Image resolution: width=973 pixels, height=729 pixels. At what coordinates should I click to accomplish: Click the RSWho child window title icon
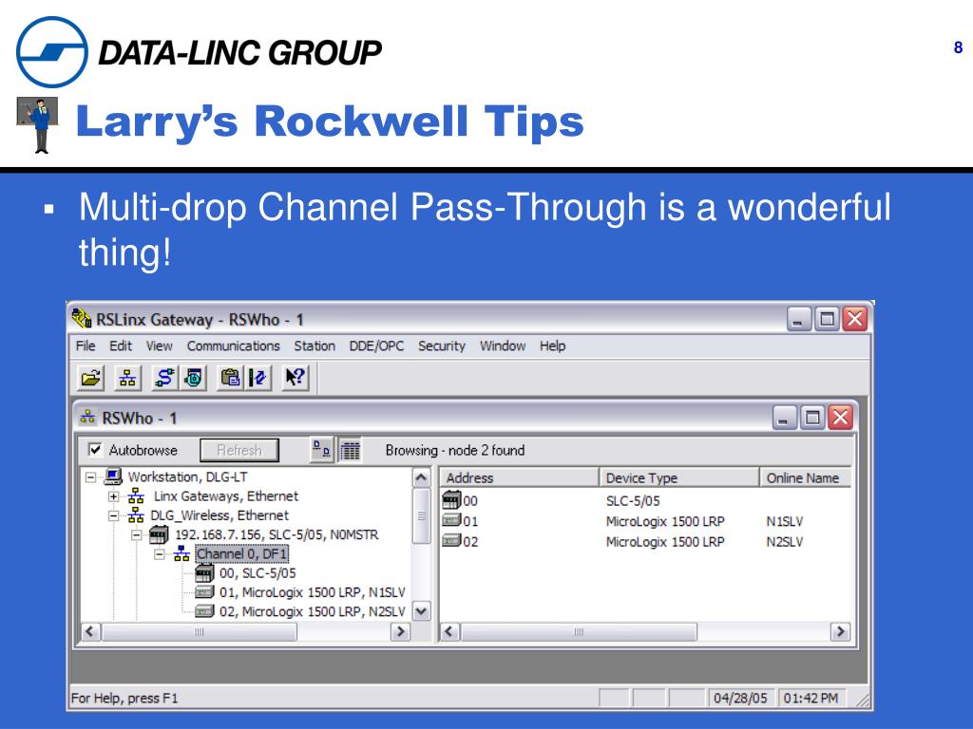(x=87, y=418)
